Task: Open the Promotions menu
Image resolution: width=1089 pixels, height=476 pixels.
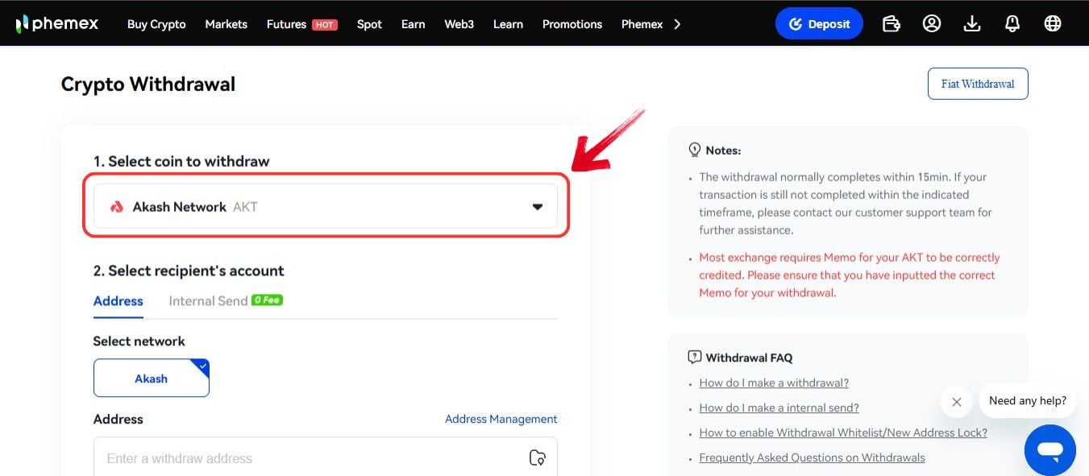Action: (572, 24)
